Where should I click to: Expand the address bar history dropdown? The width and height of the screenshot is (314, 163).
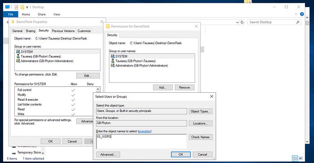[237, 22]
